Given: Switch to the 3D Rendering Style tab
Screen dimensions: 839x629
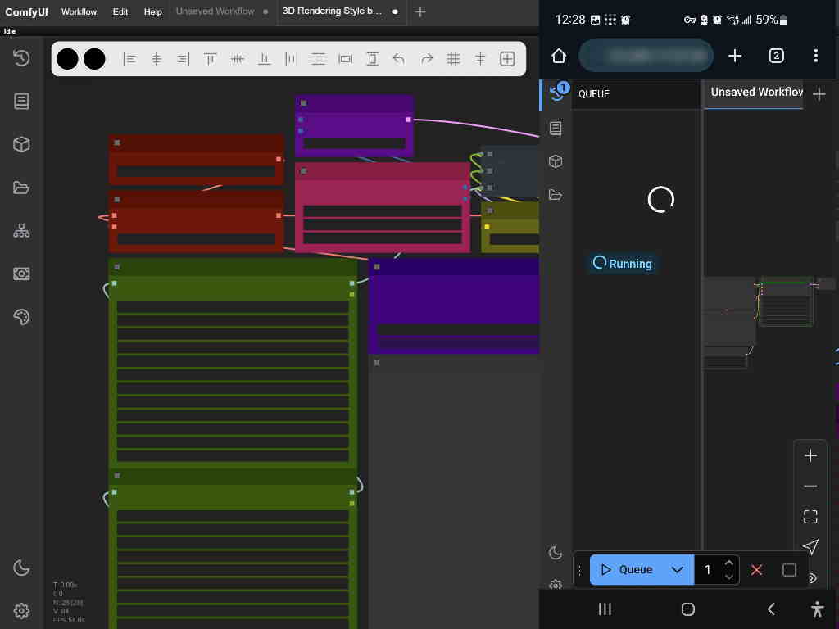Looking at the screenshot, I should [332, 12].
